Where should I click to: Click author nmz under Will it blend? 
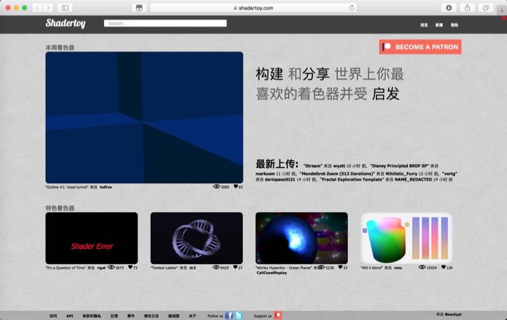398,267
